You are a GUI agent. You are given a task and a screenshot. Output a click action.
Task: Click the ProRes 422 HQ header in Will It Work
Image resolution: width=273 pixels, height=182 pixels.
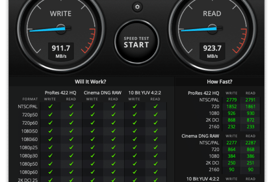[x=60, y=93]
